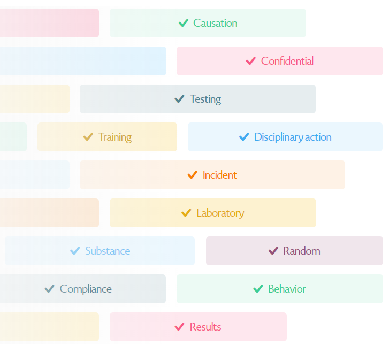Image resolution: width=389 pixels, height=345 pixels.
Task: Click the yellow checkmark beside Training
Action: [x=88, y=137]
